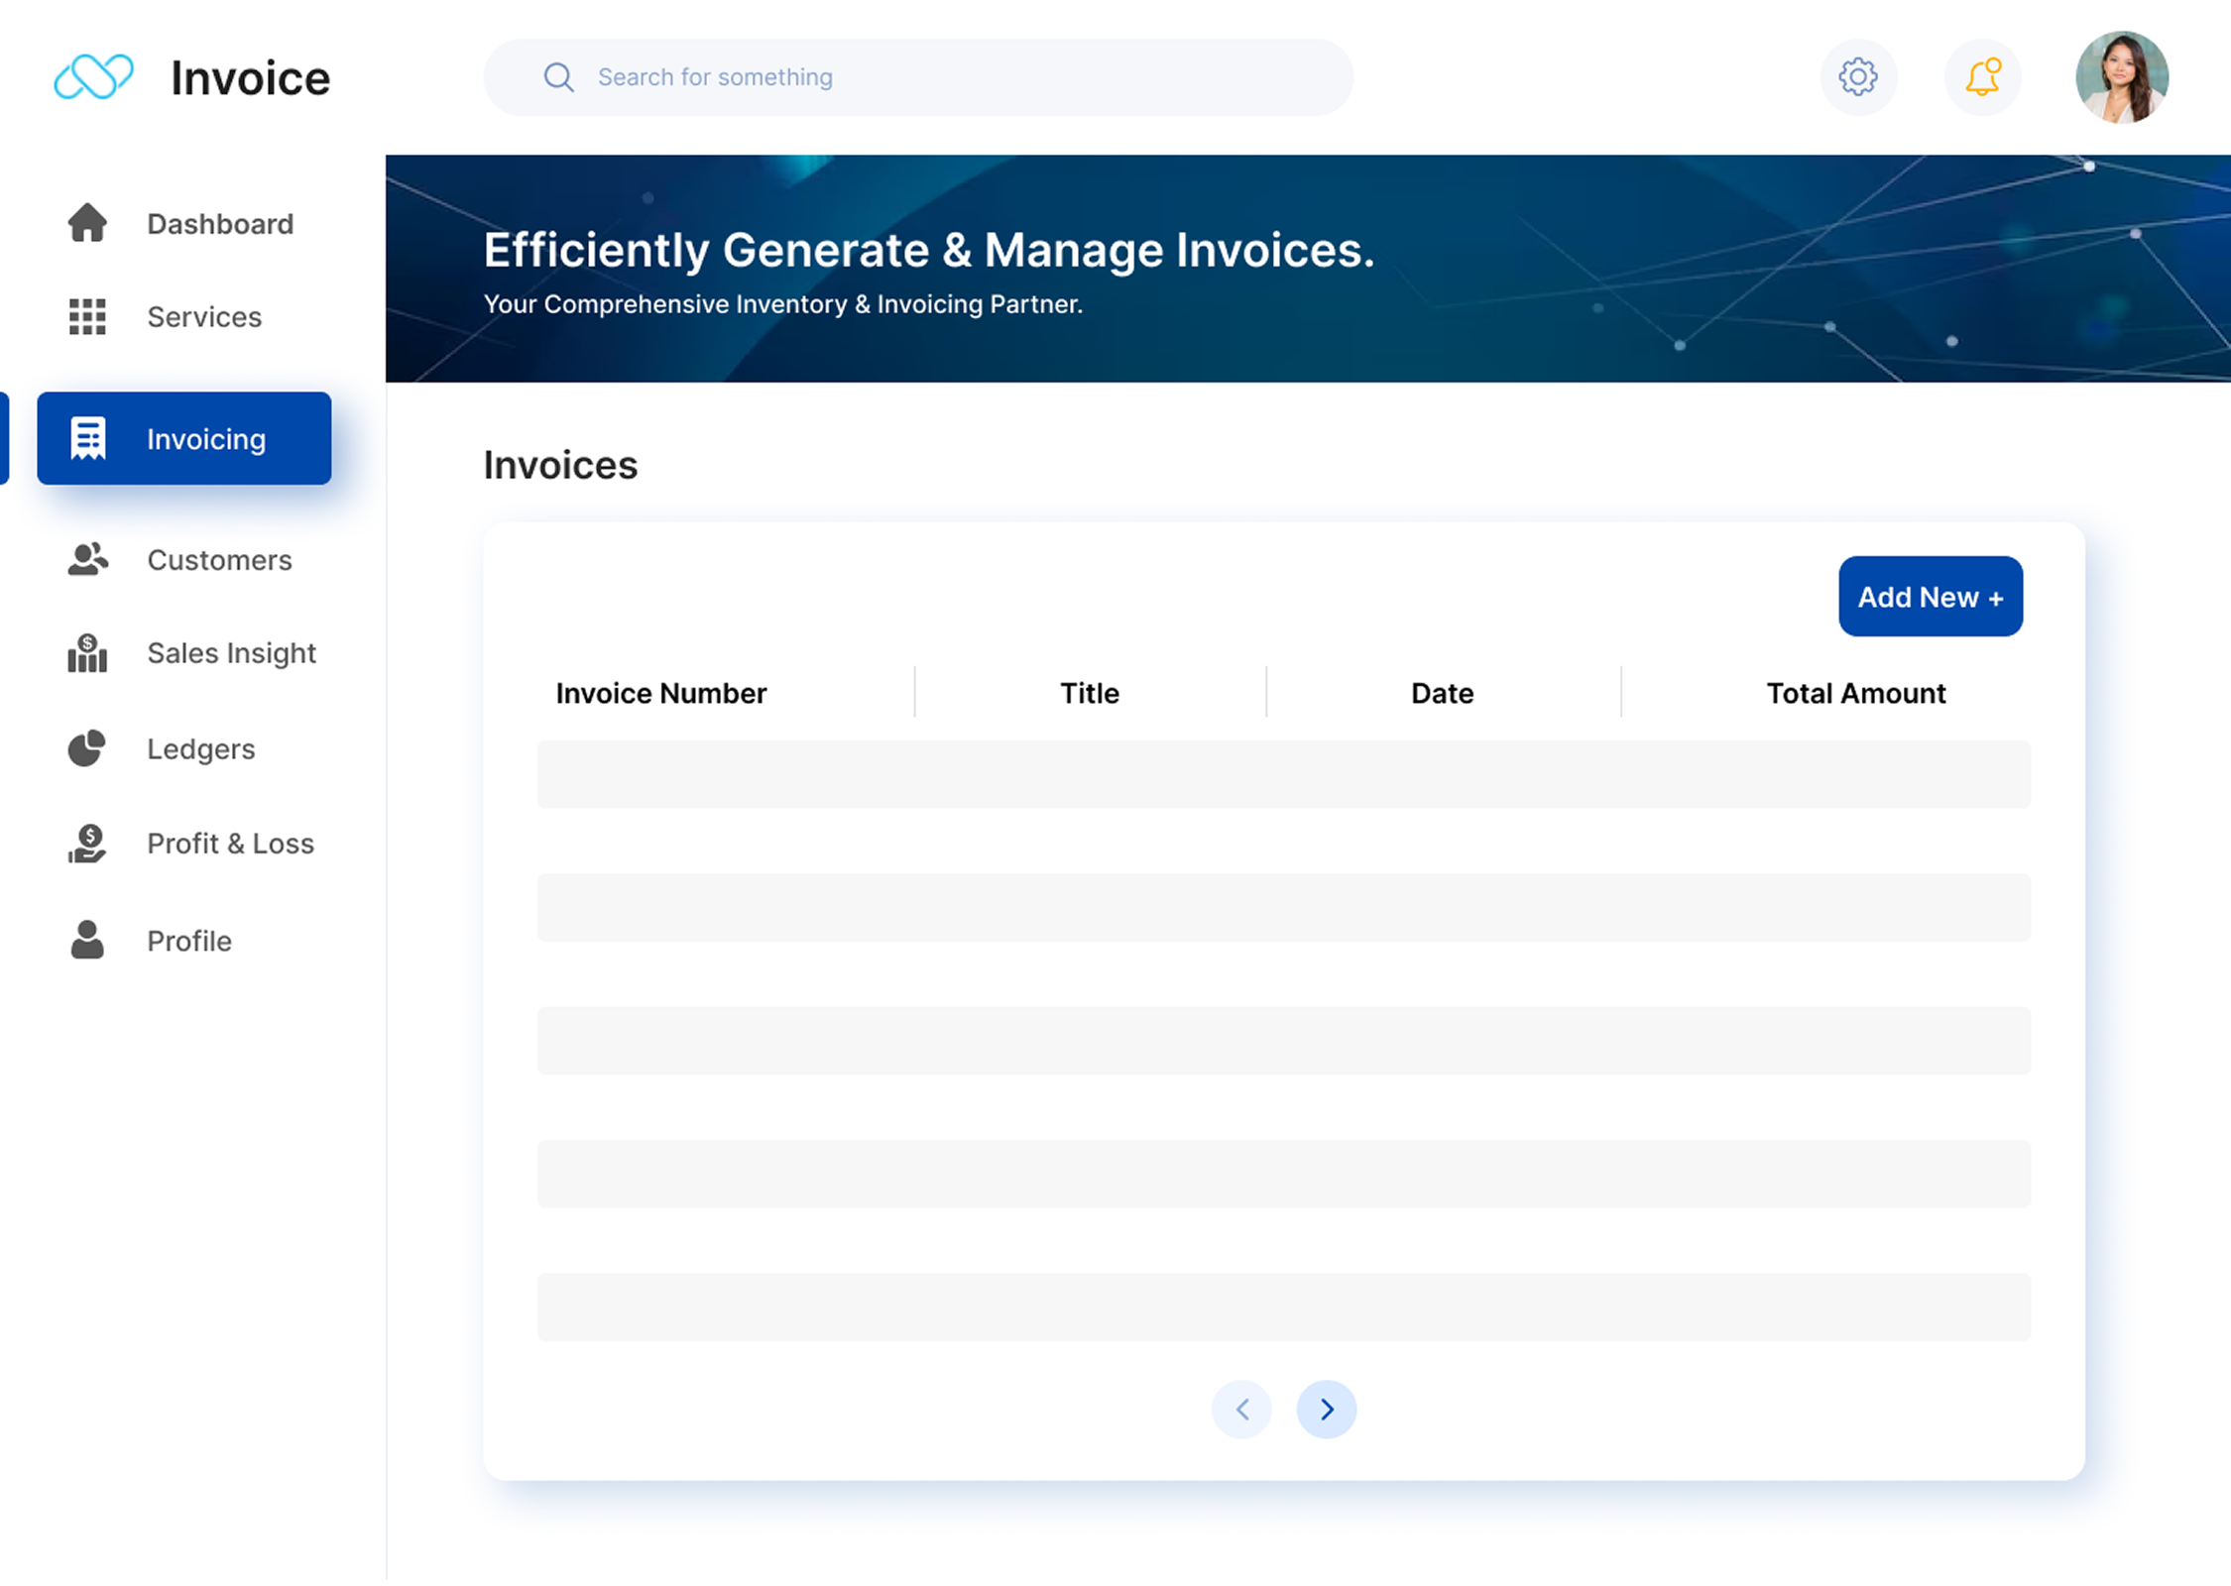The image size is (2231, 1586).
Task: Focus the Search for something field
Action: [917, 77]
